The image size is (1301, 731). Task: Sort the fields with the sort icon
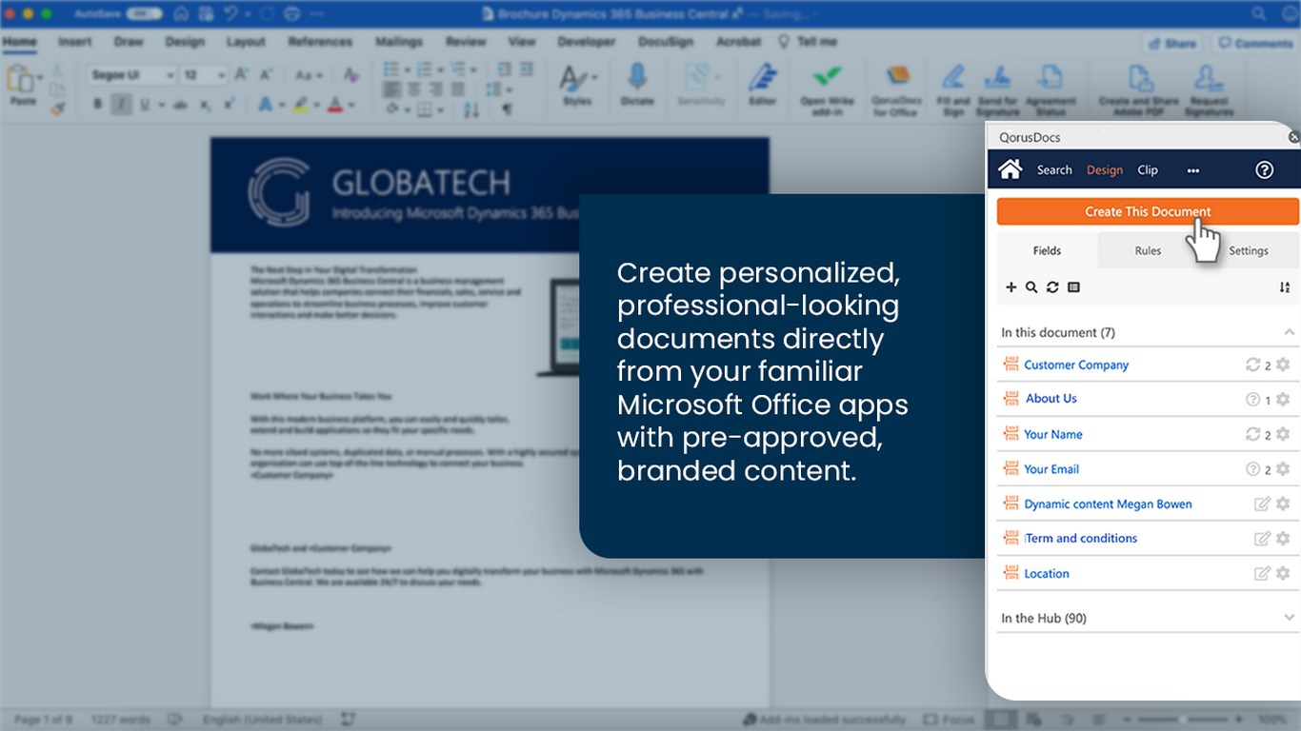click(1285, 287)
